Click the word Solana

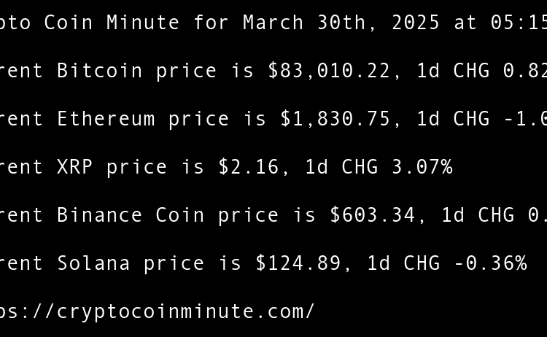click(93, 263)
